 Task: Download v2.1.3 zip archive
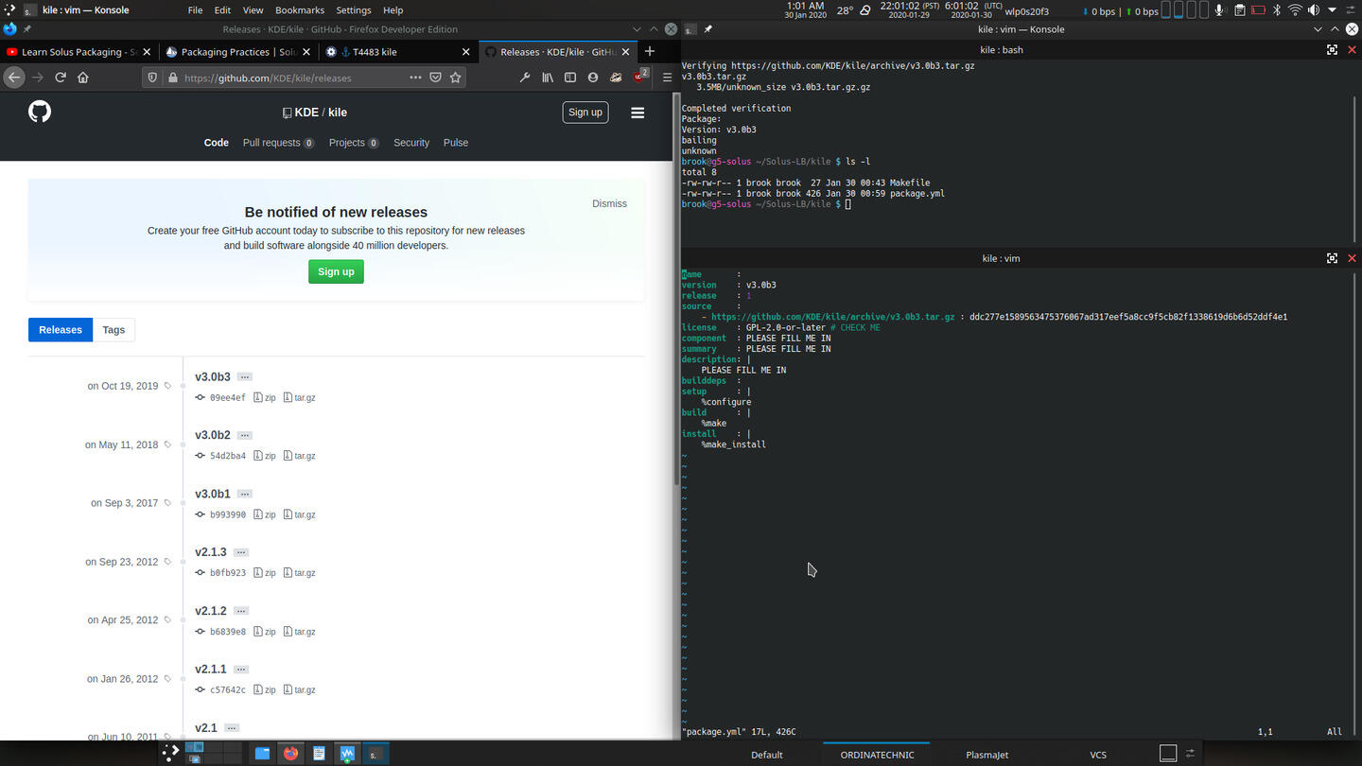coord(265,573)
